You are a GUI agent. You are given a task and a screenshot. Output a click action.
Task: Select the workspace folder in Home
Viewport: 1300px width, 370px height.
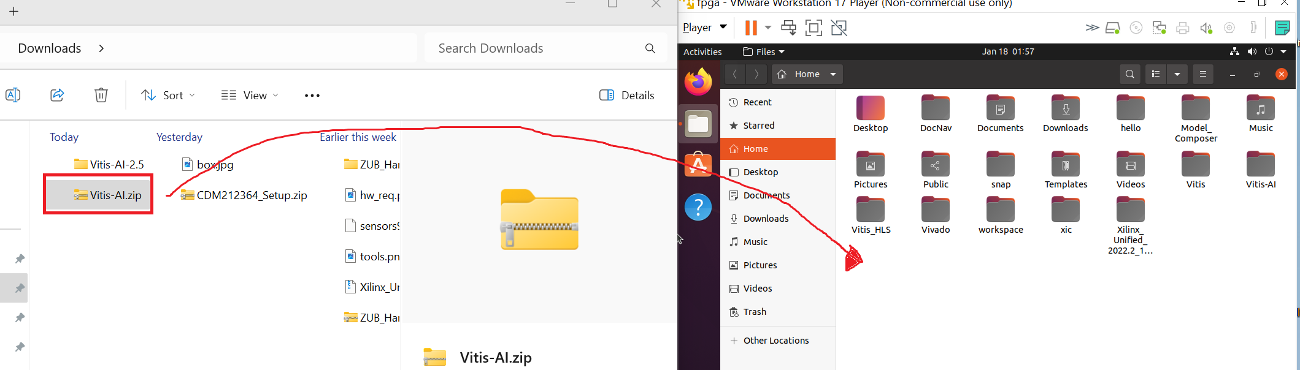tap(1001, 215)
